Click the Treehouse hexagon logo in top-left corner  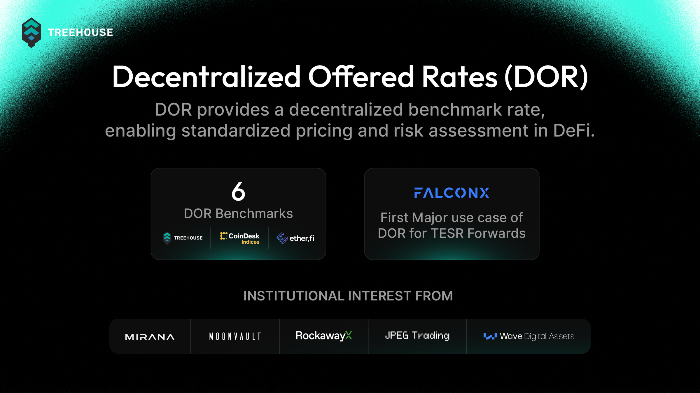pyautogui.click(x=31, y=32)
